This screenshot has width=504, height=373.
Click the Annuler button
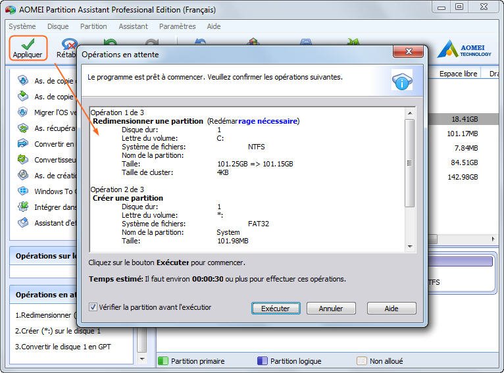tap(331, 309)
